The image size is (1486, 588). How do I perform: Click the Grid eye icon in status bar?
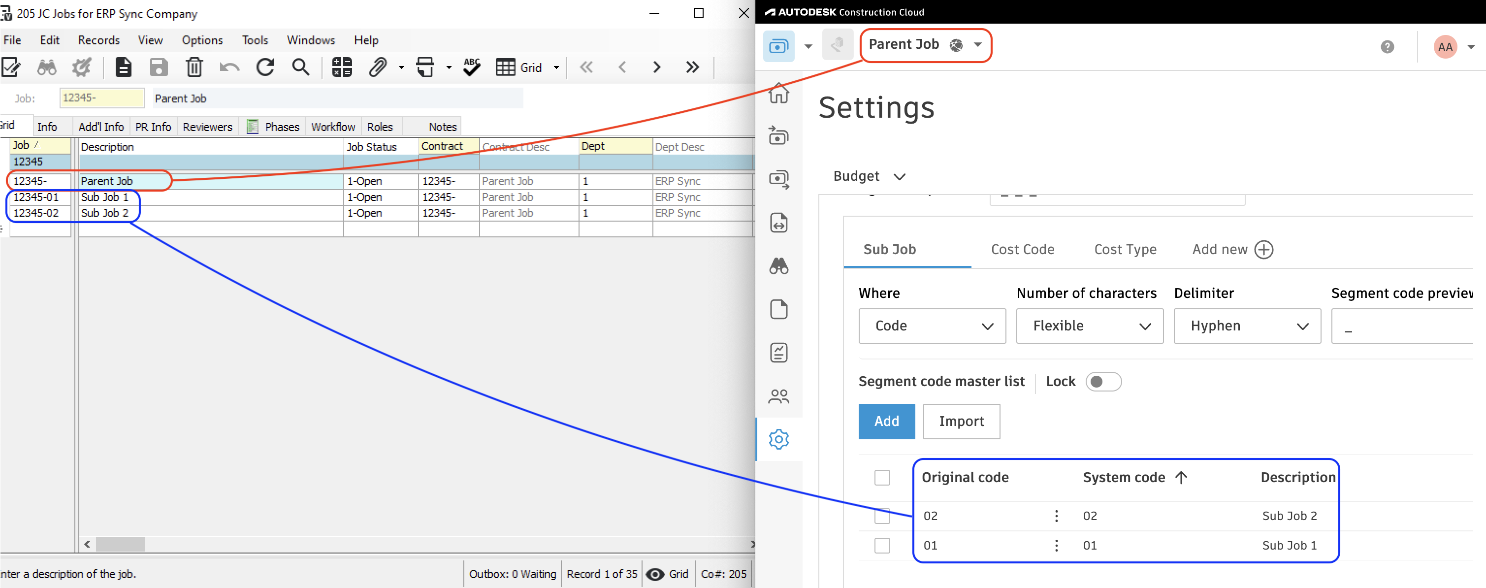point(655,574)
